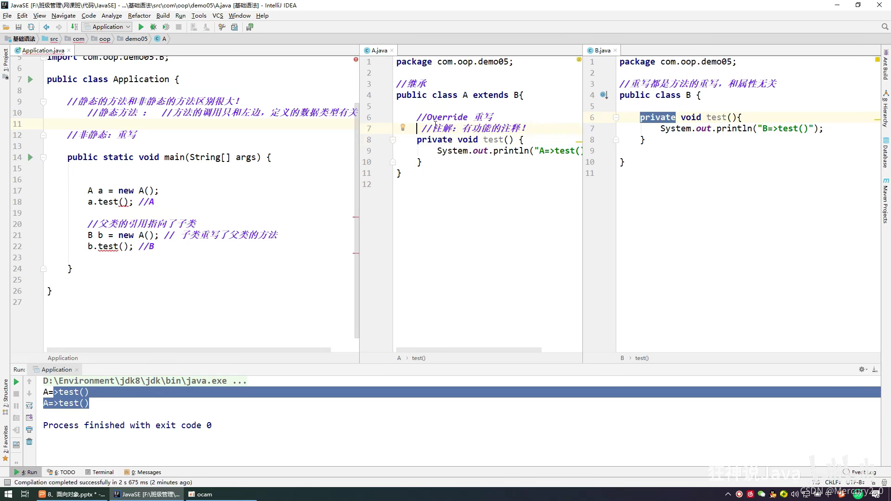Open Settings with the wrench toolbar icon
891x501 pixels.
coord(222,27)
